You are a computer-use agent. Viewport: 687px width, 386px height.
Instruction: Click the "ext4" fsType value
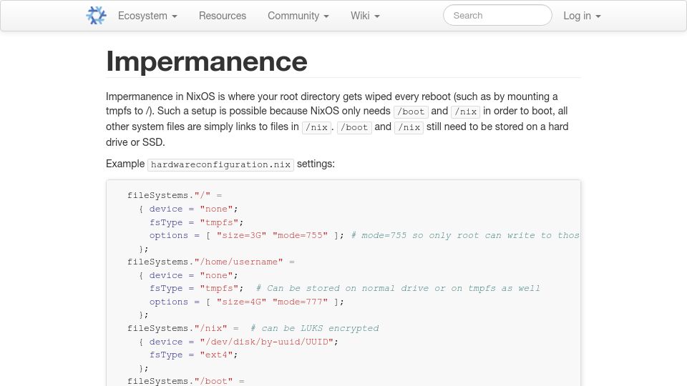point(216,355)
